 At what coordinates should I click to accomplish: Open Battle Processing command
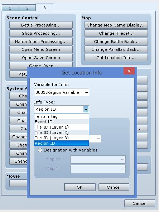click(x=41, y=25)
